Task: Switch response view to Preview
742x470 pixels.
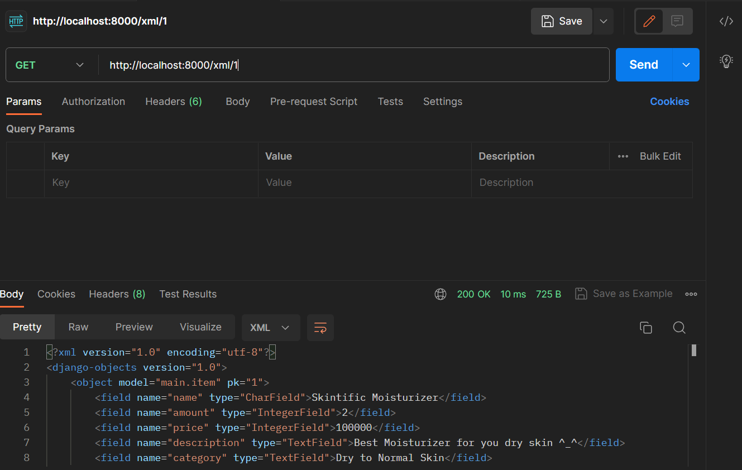Action: [133, 327]
